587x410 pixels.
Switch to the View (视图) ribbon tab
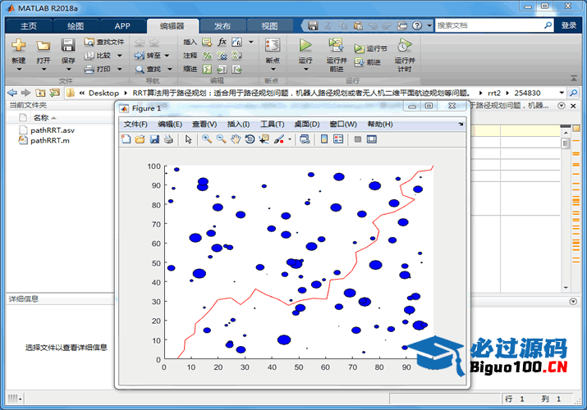pos(269,25)
